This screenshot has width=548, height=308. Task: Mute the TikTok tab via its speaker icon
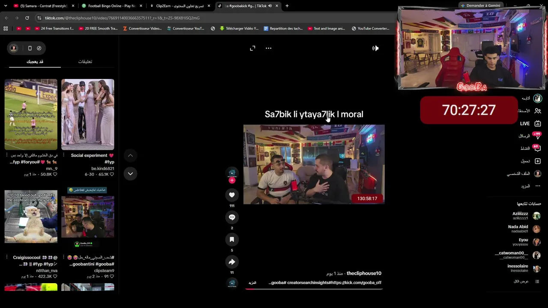(270, 6)
